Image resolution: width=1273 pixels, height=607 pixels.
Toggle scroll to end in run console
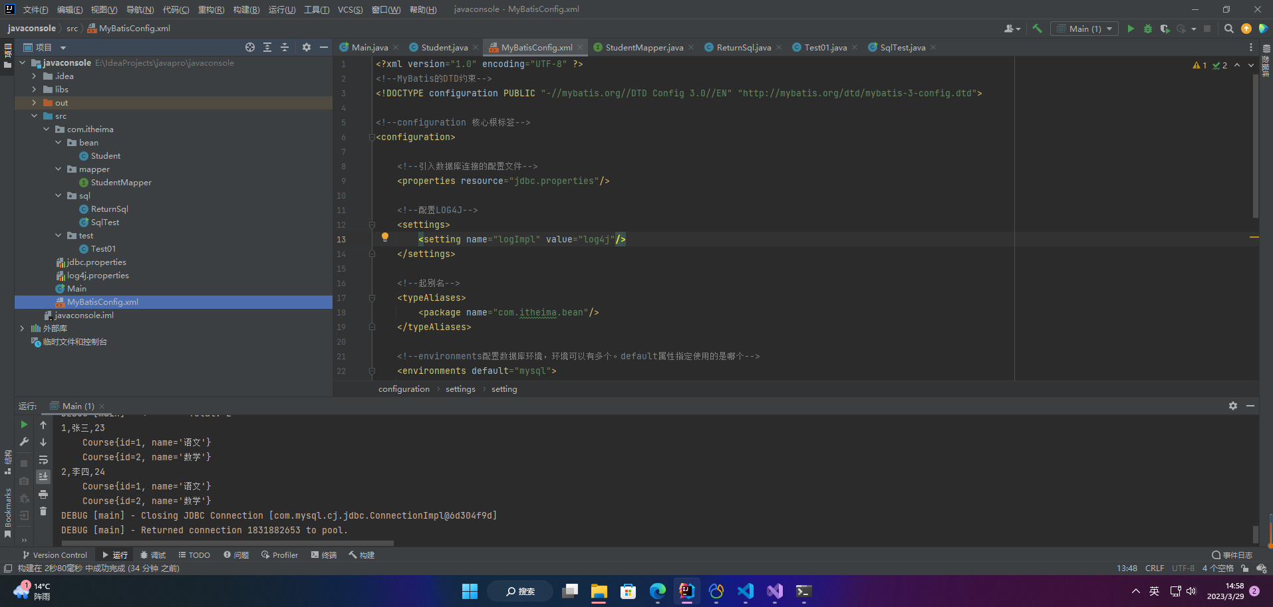pos(43,477)
